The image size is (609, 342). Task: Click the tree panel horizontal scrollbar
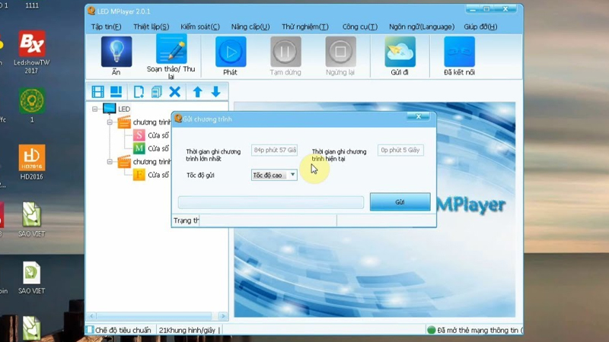154,316
